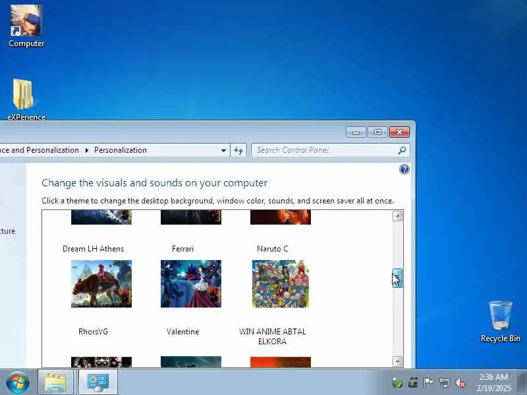Viewport: 527px width, 395px height.
Task: Focus the Search Control Panel field
Action: tap(325, 150)
